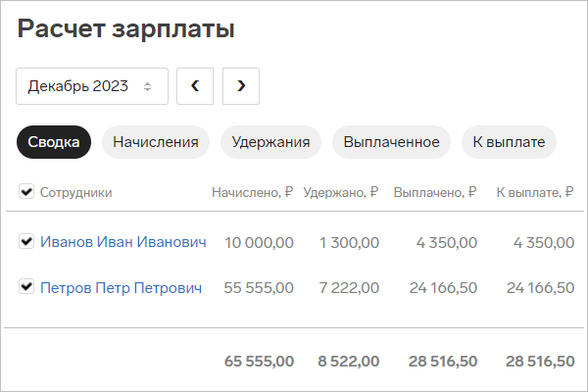Click the Начислено, ₽ column header
The width and height of the screenshot is (588, 392).
pos(253,192)
